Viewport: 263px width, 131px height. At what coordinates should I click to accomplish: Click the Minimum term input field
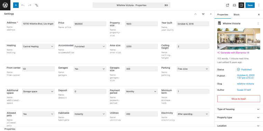point(193,91)
